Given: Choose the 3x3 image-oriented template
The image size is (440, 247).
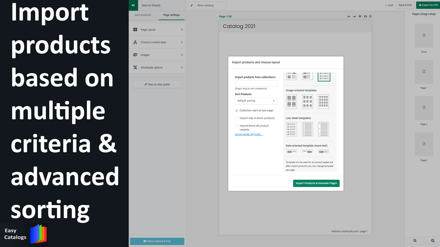Looking at the screenshot, I should 307,102.
